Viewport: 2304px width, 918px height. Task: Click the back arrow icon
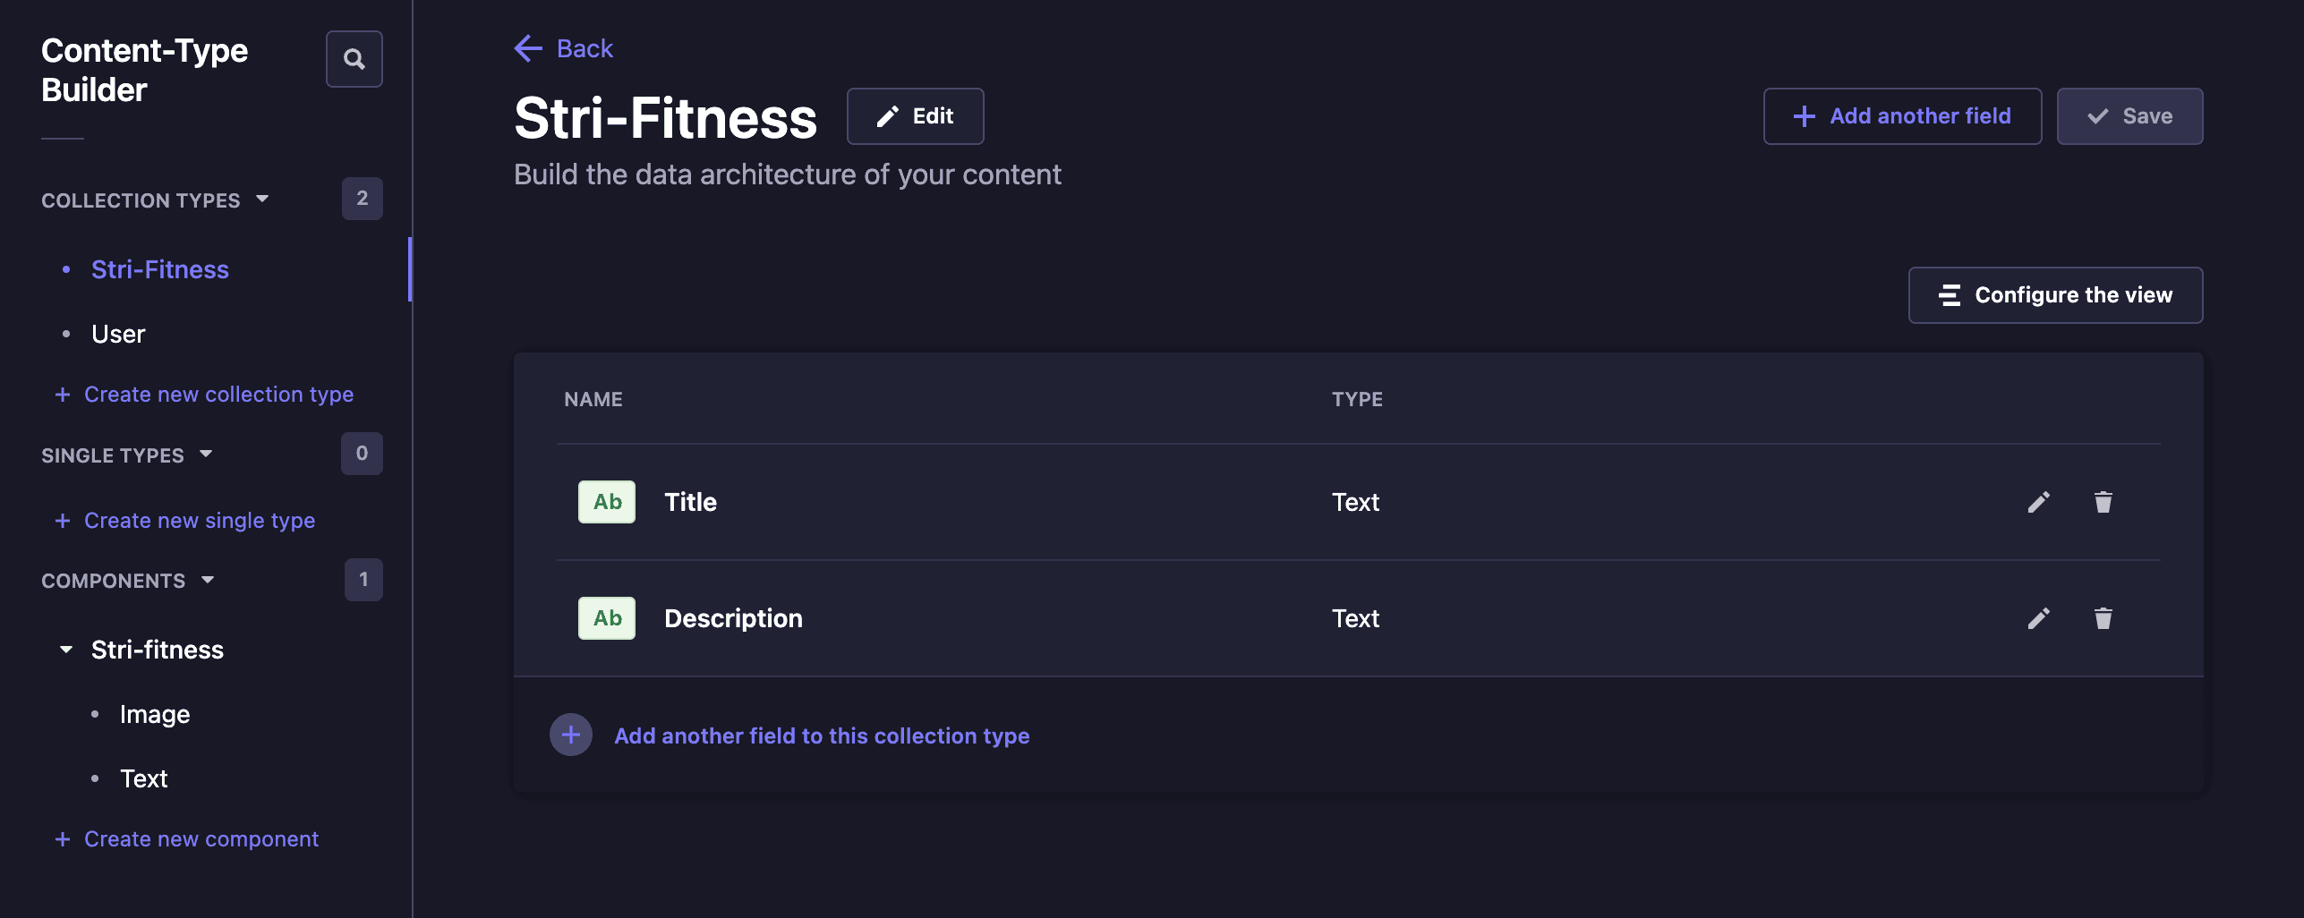pyautogui.click(x=528, y=48)
